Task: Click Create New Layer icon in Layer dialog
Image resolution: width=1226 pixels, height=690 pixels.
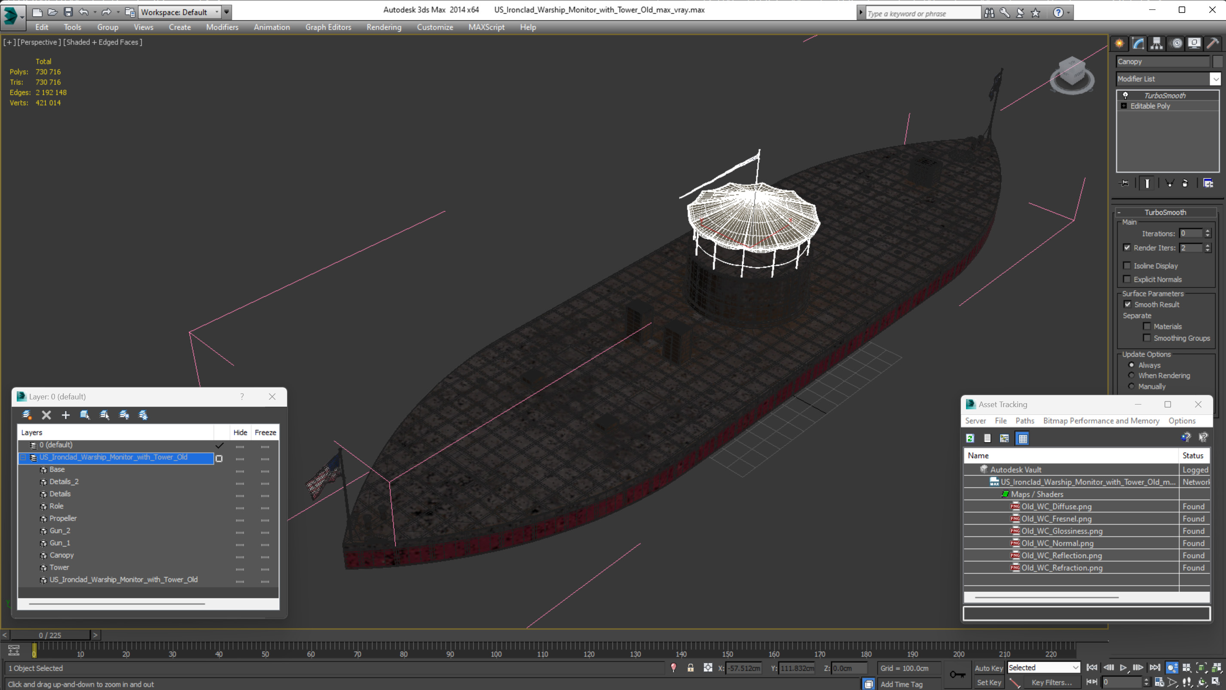Action: [x=27, y=415]
